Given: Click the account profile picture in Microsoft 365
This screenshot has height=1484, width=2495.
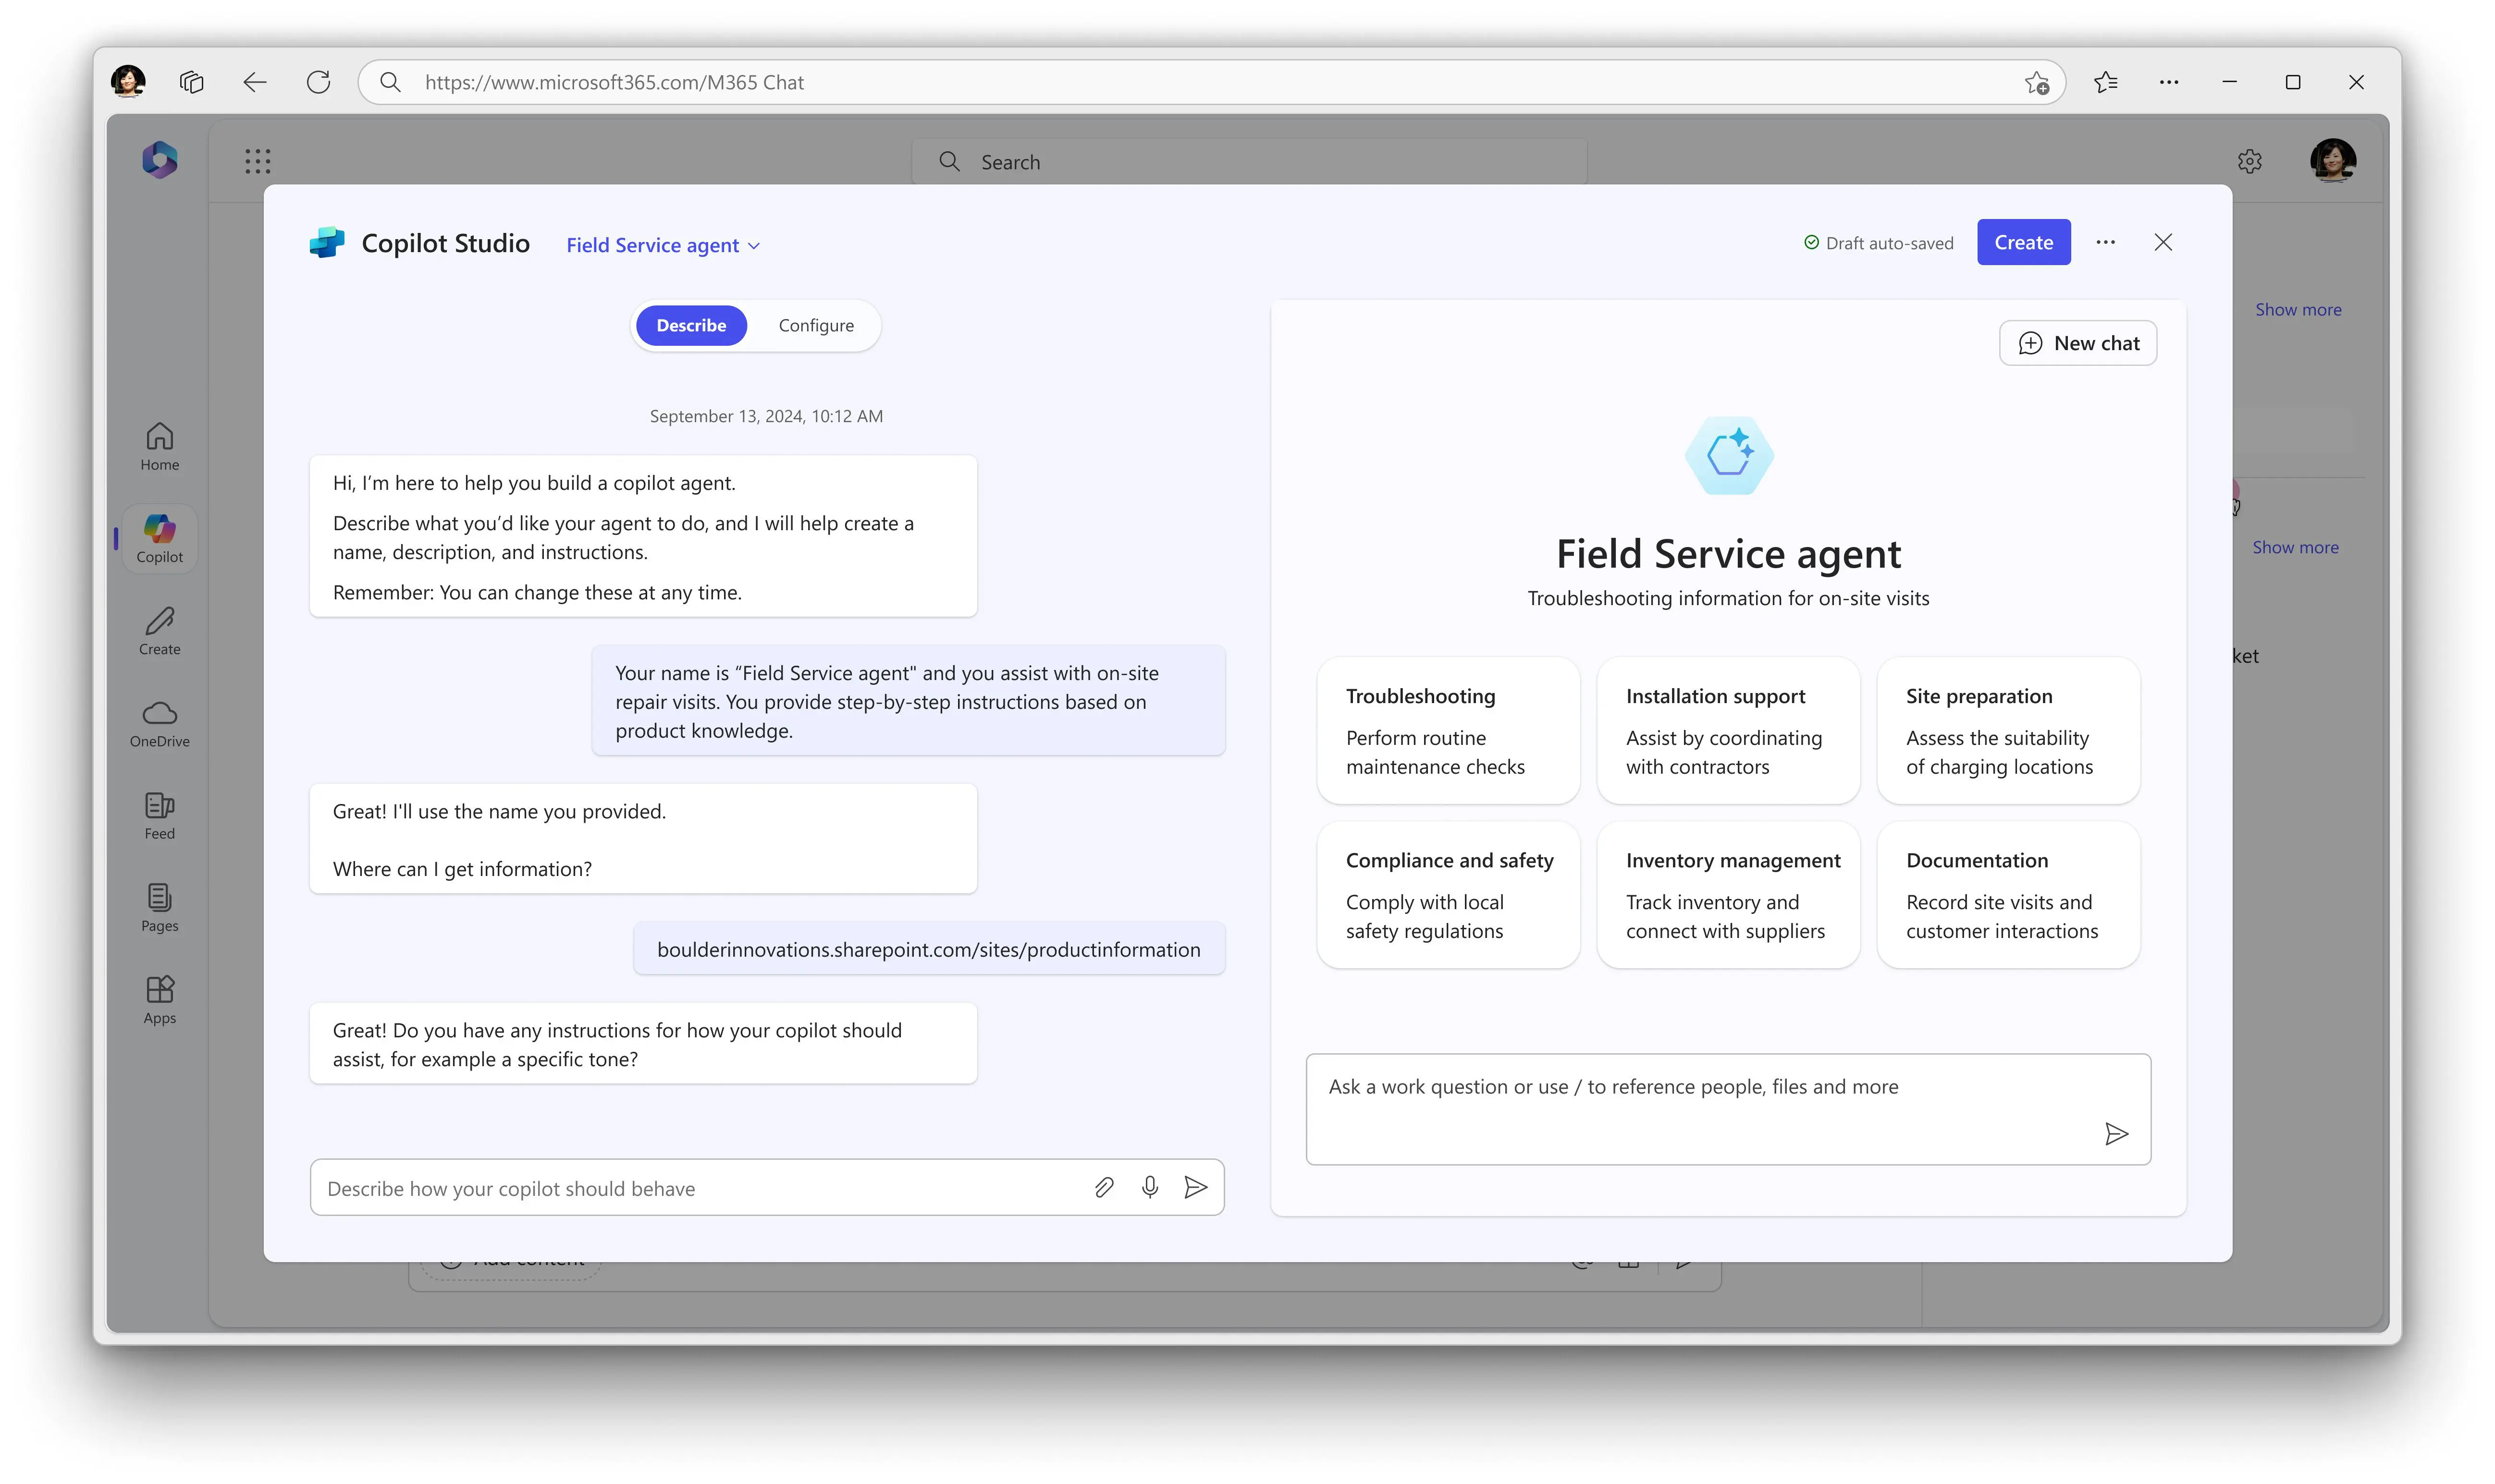Looking at the screenshot, I should pos(2332,160).
